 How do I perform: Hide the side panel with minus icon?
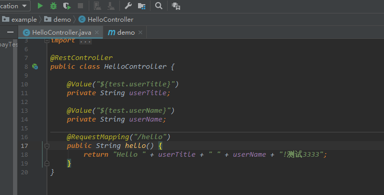point(10,32)
